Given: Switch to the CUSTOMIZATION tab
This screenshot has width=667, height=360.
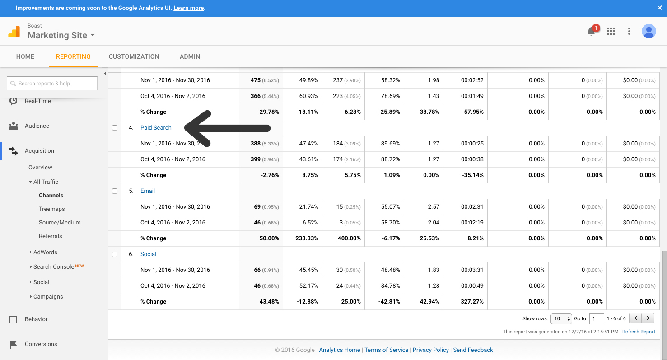Looking at the screenshot, I should pos(134,56).
